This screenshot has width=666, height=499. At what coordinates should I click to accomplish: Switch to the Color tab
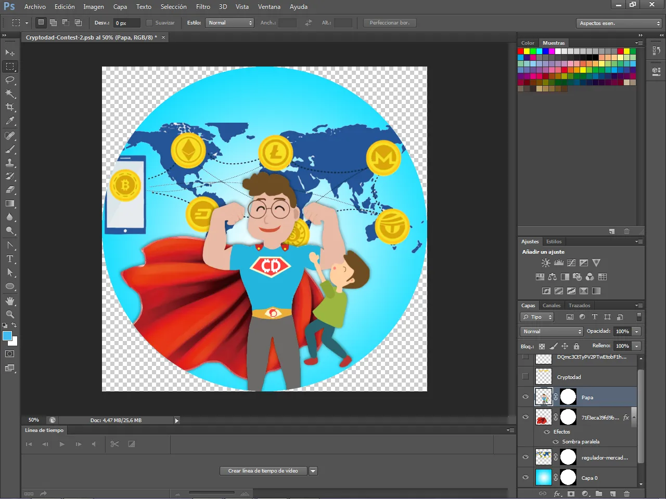click(x=528, y=43)
